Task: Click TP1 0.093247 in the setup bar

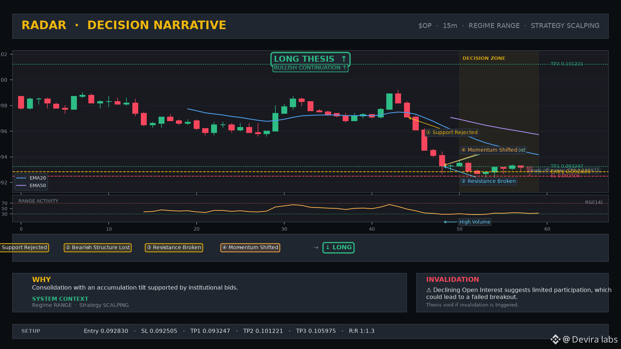Action: point(210,331)
